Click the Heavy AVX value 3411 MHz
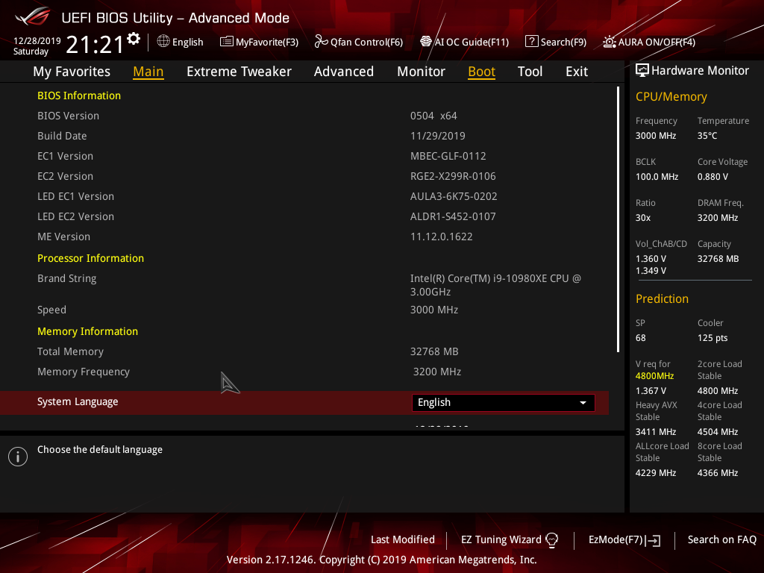764x573 pixels. [x=655, y=432]
